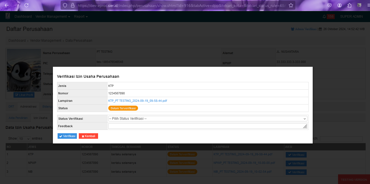This screenshot has height=184, width=370.
Task: Bookmark this page with the star icon
Action: (291, 5)
